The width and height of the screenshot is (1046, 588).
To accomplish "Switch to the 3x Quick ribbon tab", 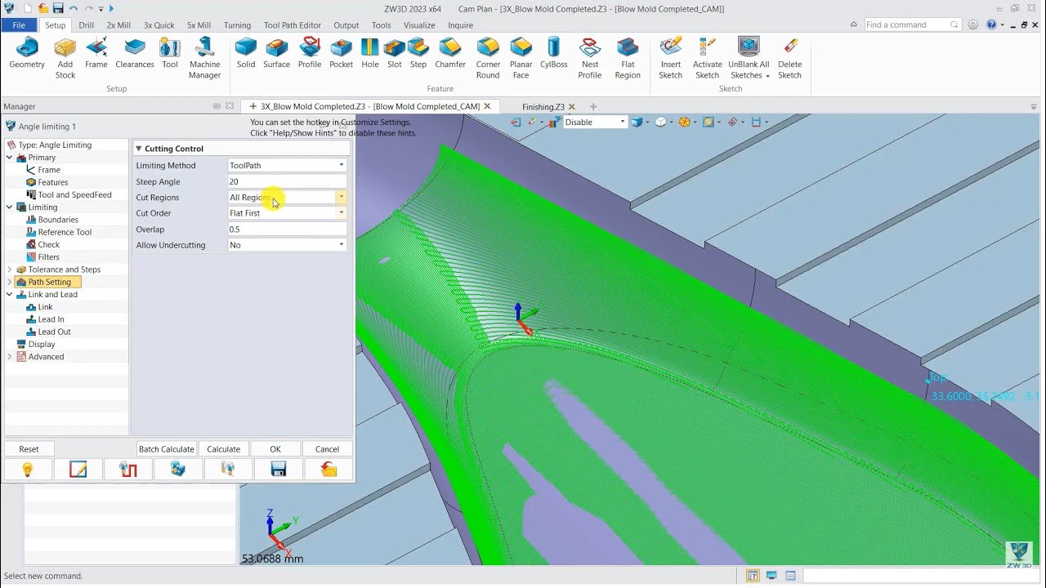I will tap(159, 25).
